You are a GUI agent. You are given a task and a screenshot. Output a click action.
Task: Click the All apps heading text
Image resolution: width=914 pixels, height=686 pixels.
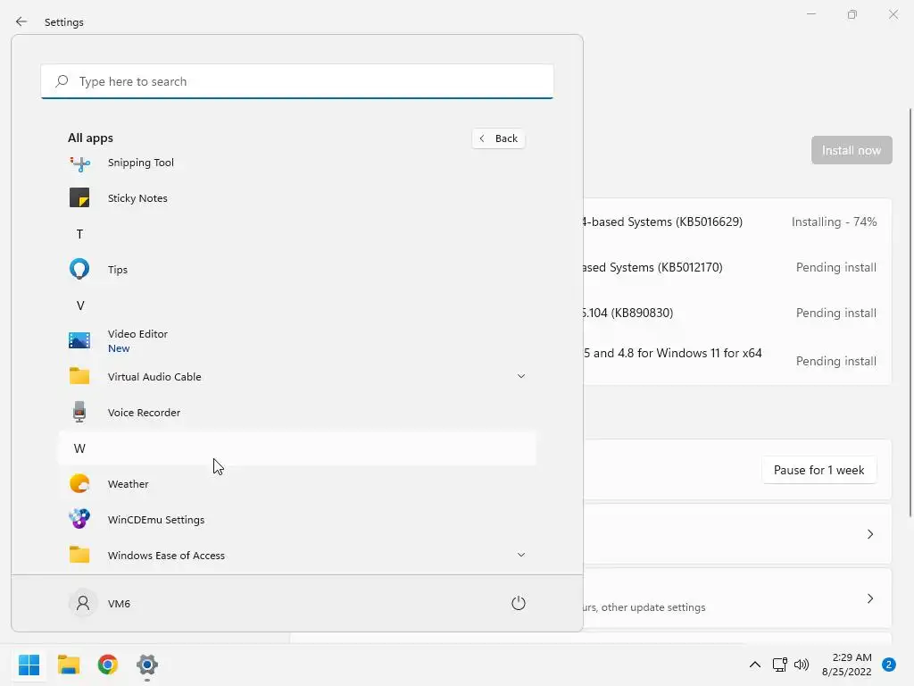90,138
